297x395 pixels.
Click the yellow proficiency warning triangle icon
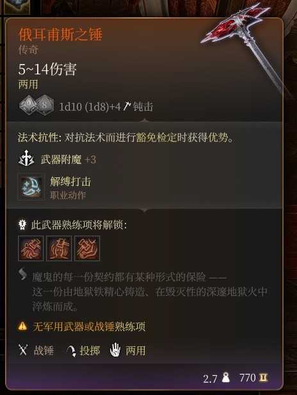[22, 326]
